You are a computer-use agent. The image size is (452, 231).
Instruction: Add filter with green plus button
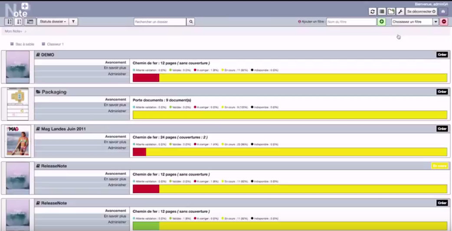(x=382, y=22)
